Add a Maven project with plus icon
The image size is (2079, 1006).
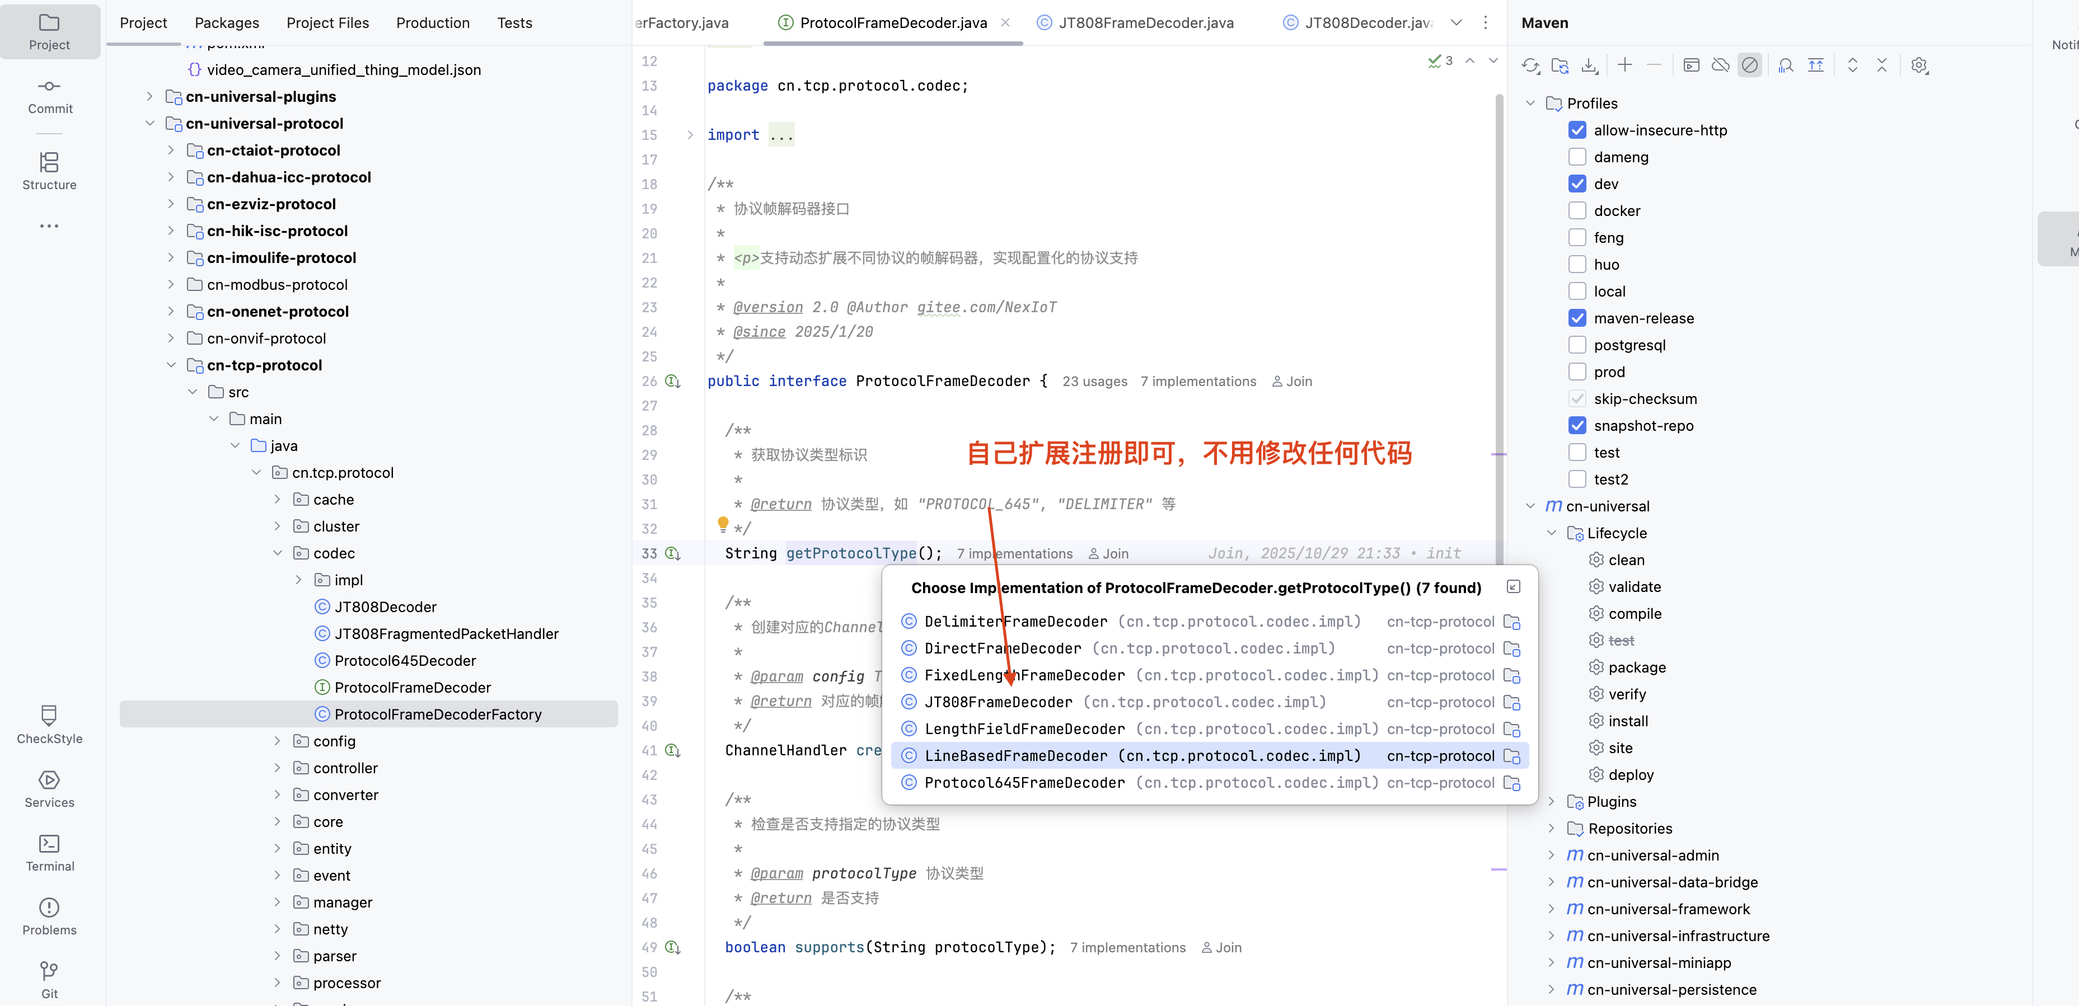click(x=1624, y=65)
